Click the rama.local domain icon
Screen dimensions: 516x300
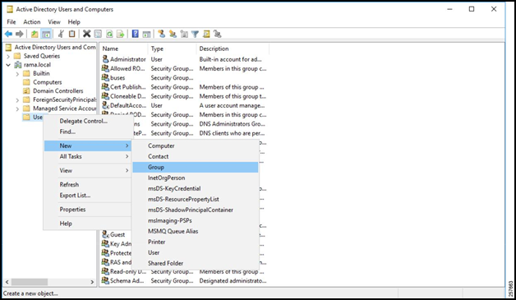[x=18, y=65]
